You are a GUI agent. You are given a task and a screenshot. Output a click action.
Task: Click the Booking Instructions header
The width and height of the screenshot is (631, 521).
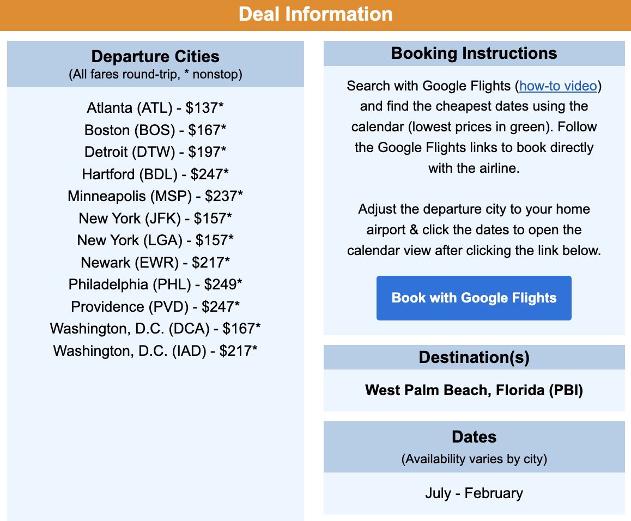coord(474,53)
